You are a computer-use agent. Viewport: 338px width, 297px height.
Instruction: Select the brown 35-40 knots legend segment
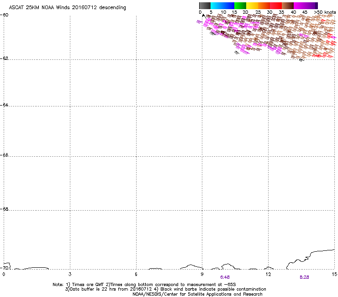click(288, 5)
